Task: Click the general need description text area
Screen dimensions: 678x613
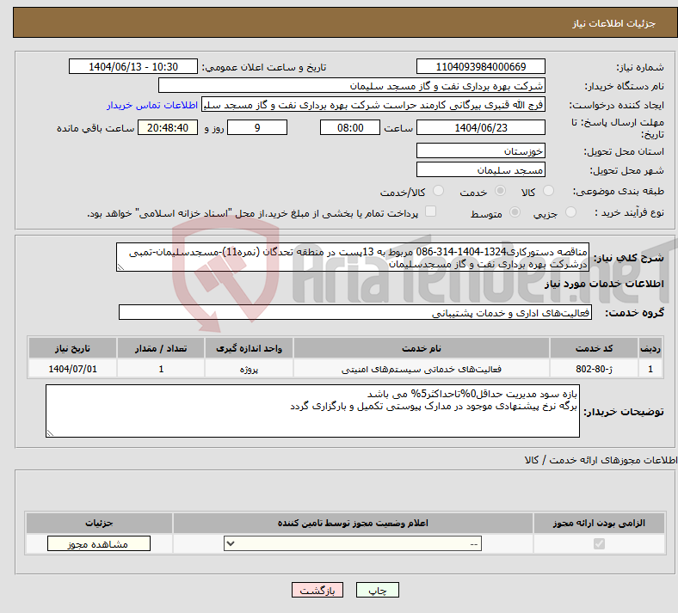Action: click(353, 257)
